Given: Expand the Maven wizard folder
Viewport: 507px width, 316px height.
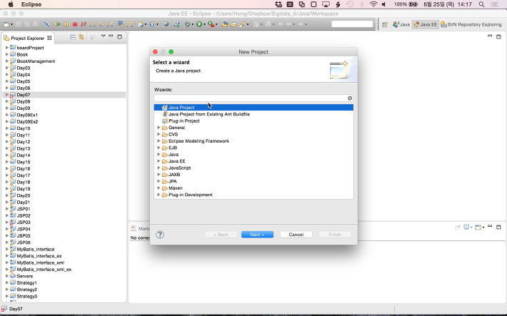Looking at the screenshot, I should (x=159, y=188).
